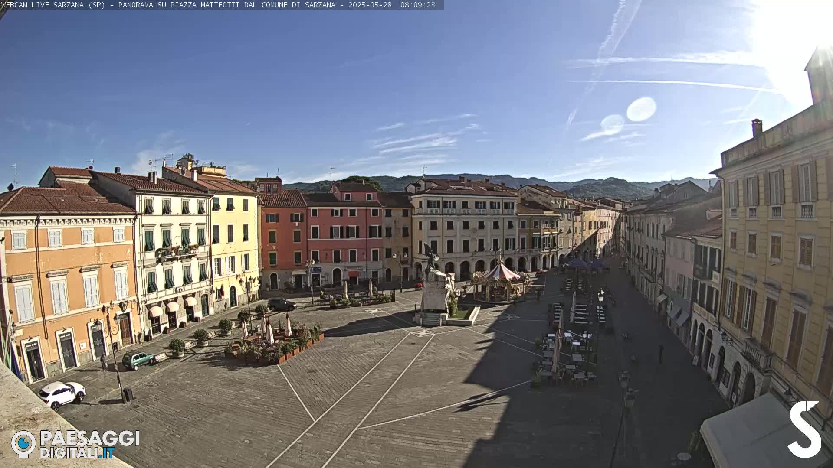Click the Paesaggi Digitali.it logo

click(x=75, y=444)
